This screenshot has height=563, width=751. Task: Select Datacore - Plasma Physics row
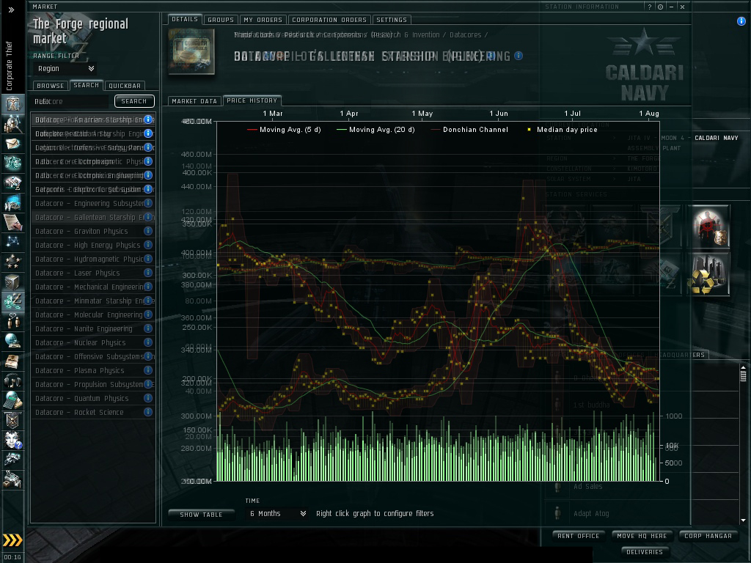pos(93,370)
